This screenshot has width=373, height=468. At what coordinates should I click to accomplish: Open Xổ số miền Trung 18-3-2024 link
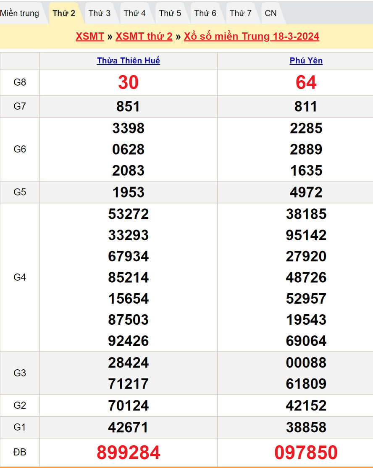coord(251,36)
